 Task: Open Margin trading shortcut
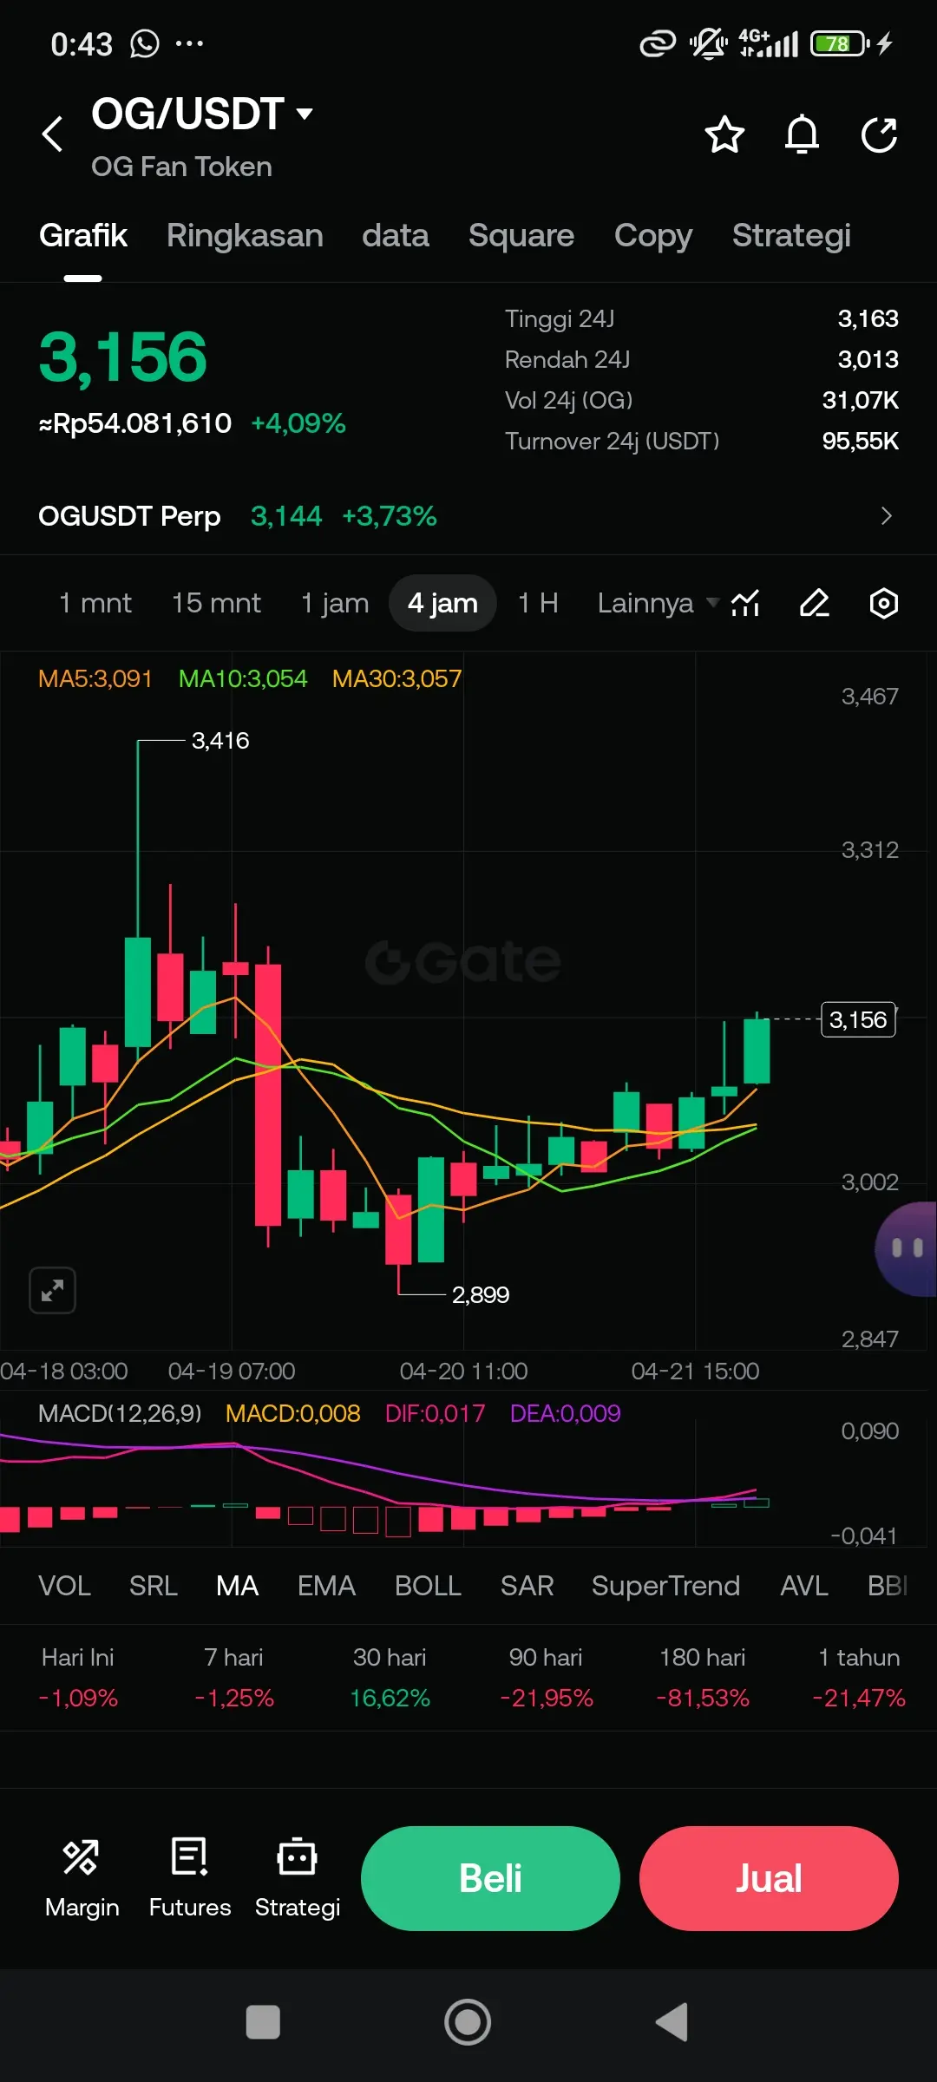[x=82, y=1878]
